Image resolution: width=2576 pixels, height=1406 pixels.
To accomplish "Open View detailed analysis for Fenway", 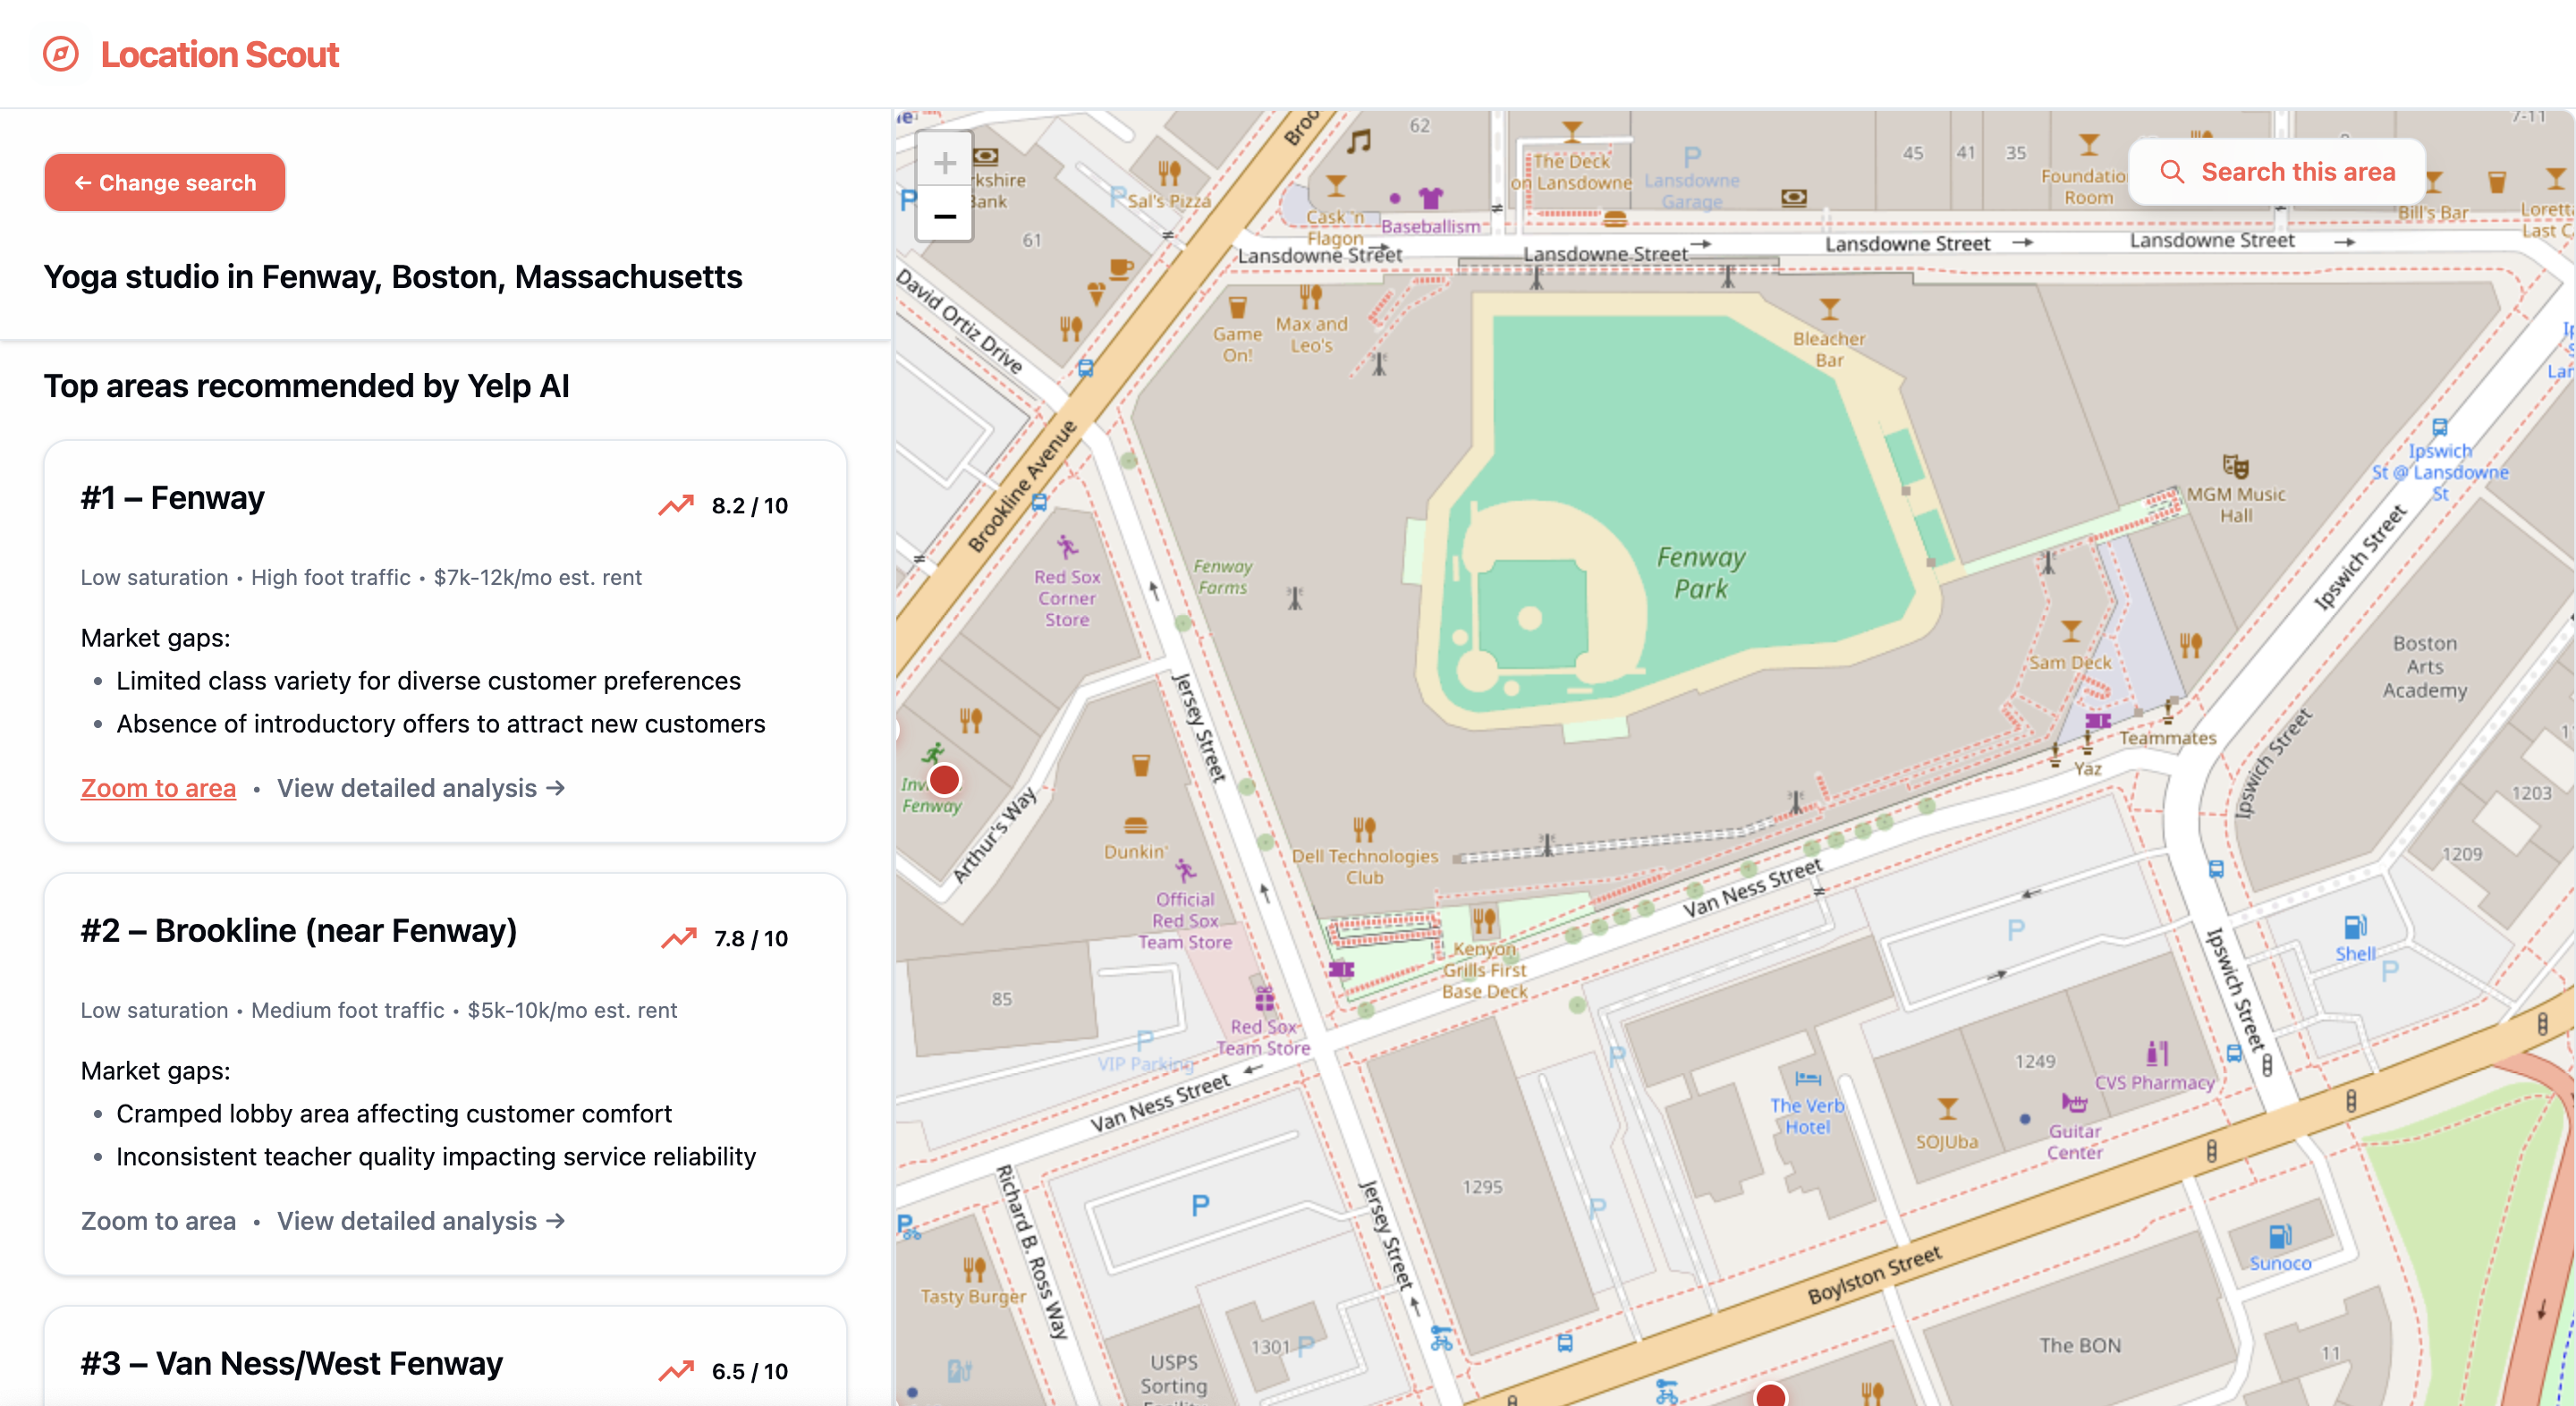I will (420, 788).
